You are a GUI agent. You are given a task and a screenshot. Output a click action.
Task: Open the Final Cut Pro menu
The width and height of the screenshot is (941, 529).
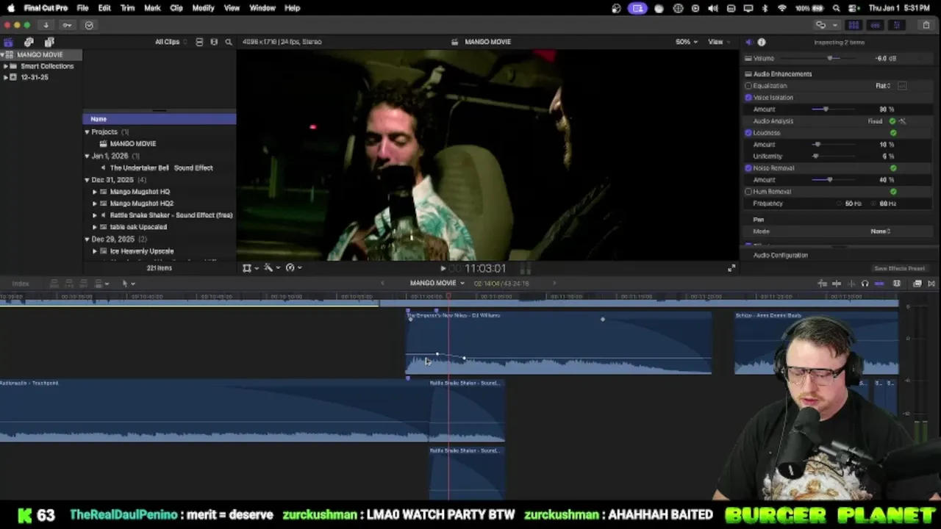click(x=46, y=8)
